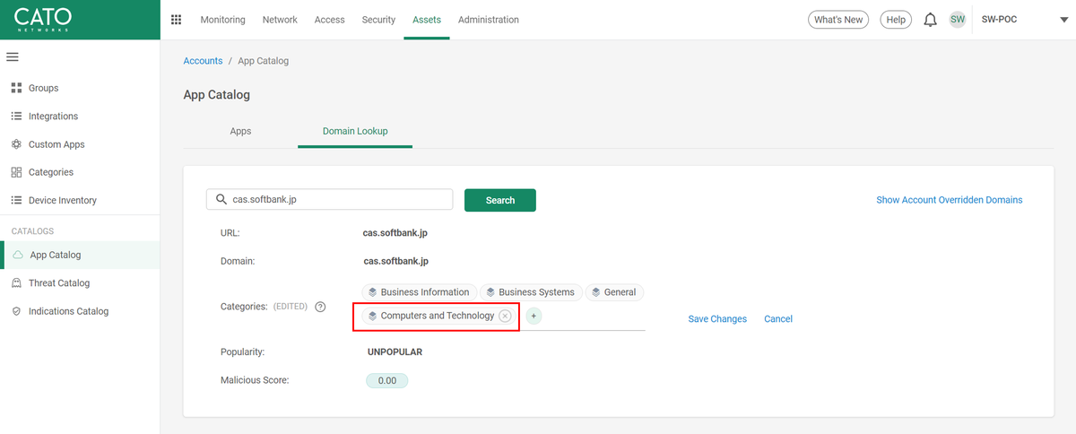Viewport: 1076px width, 434px height.
Task: Click the General category chip
Action: coord(615,292)
